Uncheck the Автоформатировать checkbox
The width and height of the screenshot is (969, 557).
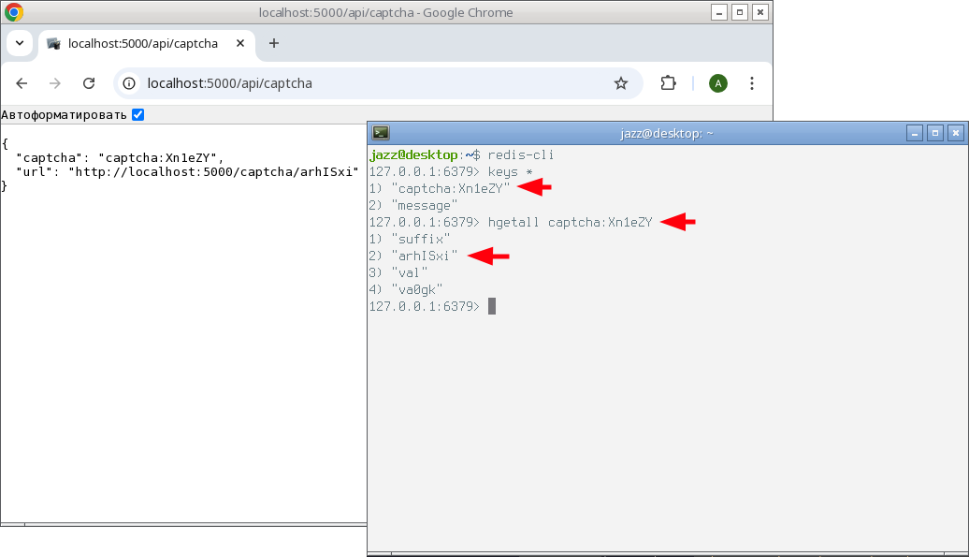pos(138,114)
